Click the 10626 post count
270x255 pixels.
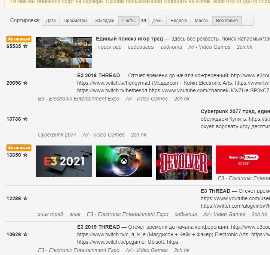(x=13, y=234)
